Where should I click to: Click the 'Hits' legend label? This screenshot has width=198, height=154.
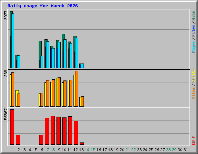(194, 16)
